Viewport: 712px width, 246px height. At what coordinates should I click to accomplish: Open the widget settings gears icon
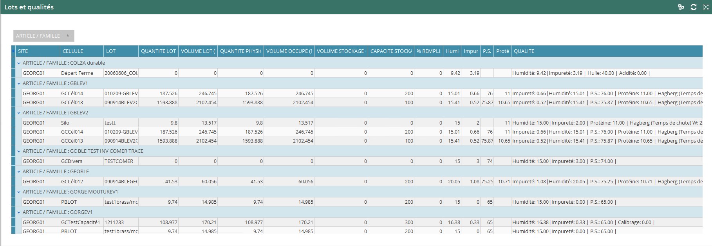(681, 7)
